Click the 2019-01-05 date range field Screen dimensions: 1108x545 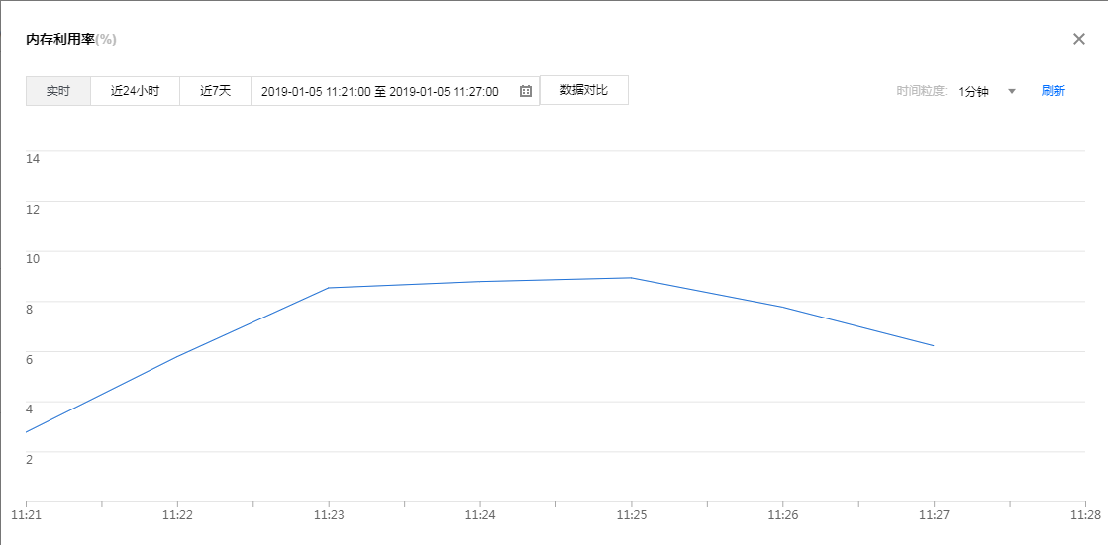380,91
